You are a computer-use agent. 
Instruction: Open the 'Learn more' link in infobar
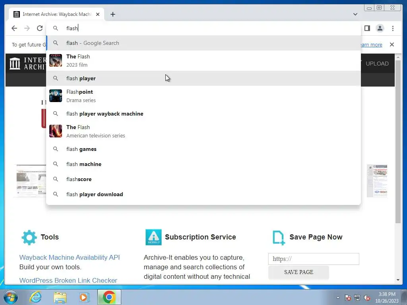(372, 44)
